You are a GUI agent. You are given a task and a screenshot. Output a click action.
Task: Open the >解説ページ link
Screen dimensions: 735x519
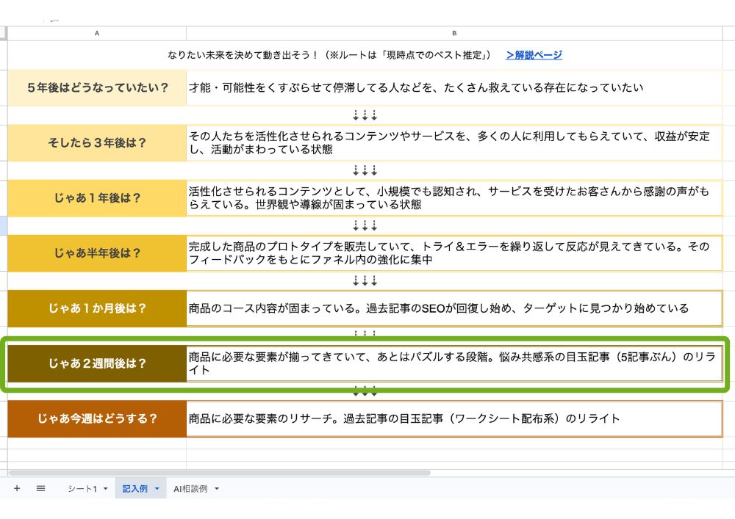tap(534, 55)
